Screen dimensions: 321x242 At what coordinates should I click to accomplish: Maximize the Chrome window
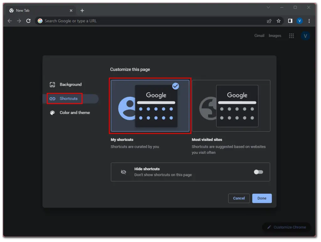(x=295, y=8)
